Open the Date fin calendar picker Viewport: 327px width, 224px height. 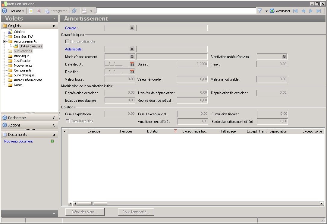click(132, 72)
